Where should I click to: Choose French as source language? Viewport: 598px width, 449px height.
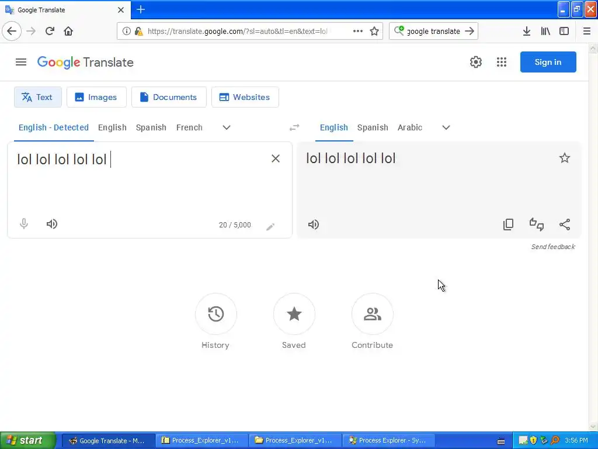pos(189,127)
